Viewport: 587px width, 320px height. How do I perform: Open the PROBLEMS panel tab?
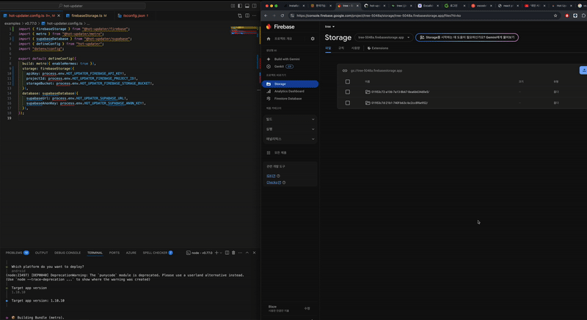click(17, 253)
